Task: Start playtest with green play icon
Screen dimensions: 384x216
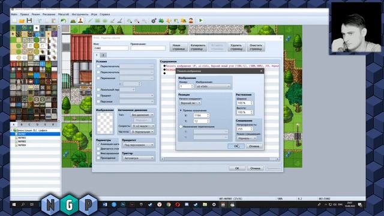Action: point(201,21)
